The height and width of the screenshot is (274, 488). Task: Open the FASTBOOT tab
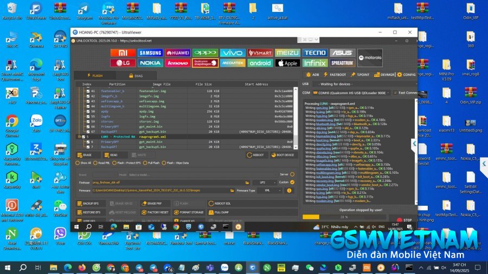click(x=335, y=75)
